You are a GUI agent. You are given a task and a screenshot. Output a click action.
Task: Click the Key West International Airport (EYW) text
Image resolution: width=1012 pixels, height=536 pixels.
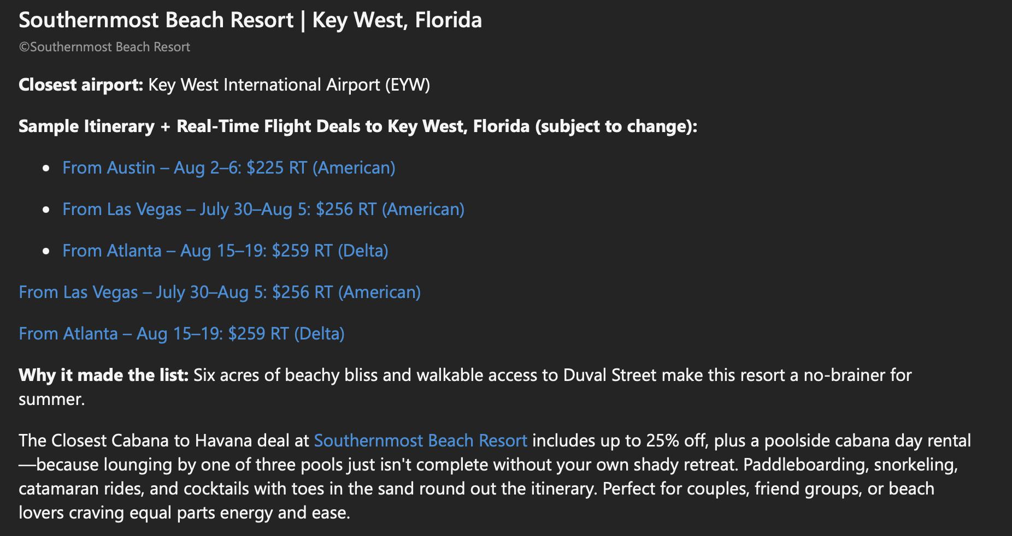pyautogui.click(x=289, y=85)
